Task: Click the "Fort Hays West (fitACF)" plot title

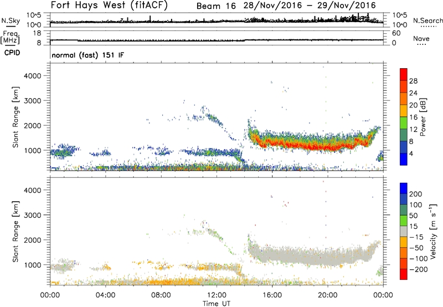Action: [x=109, y=5]
